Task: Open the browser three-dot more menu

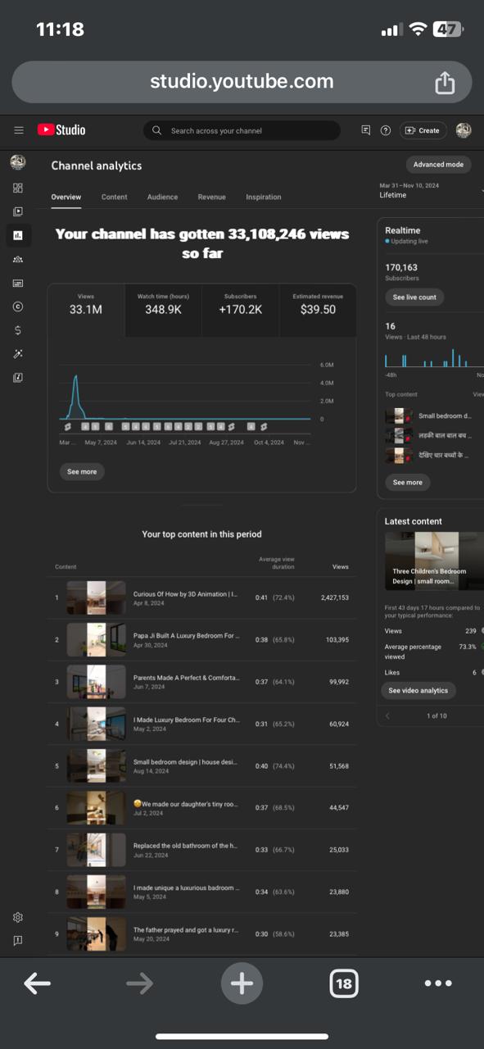Action: coord(438,983)
